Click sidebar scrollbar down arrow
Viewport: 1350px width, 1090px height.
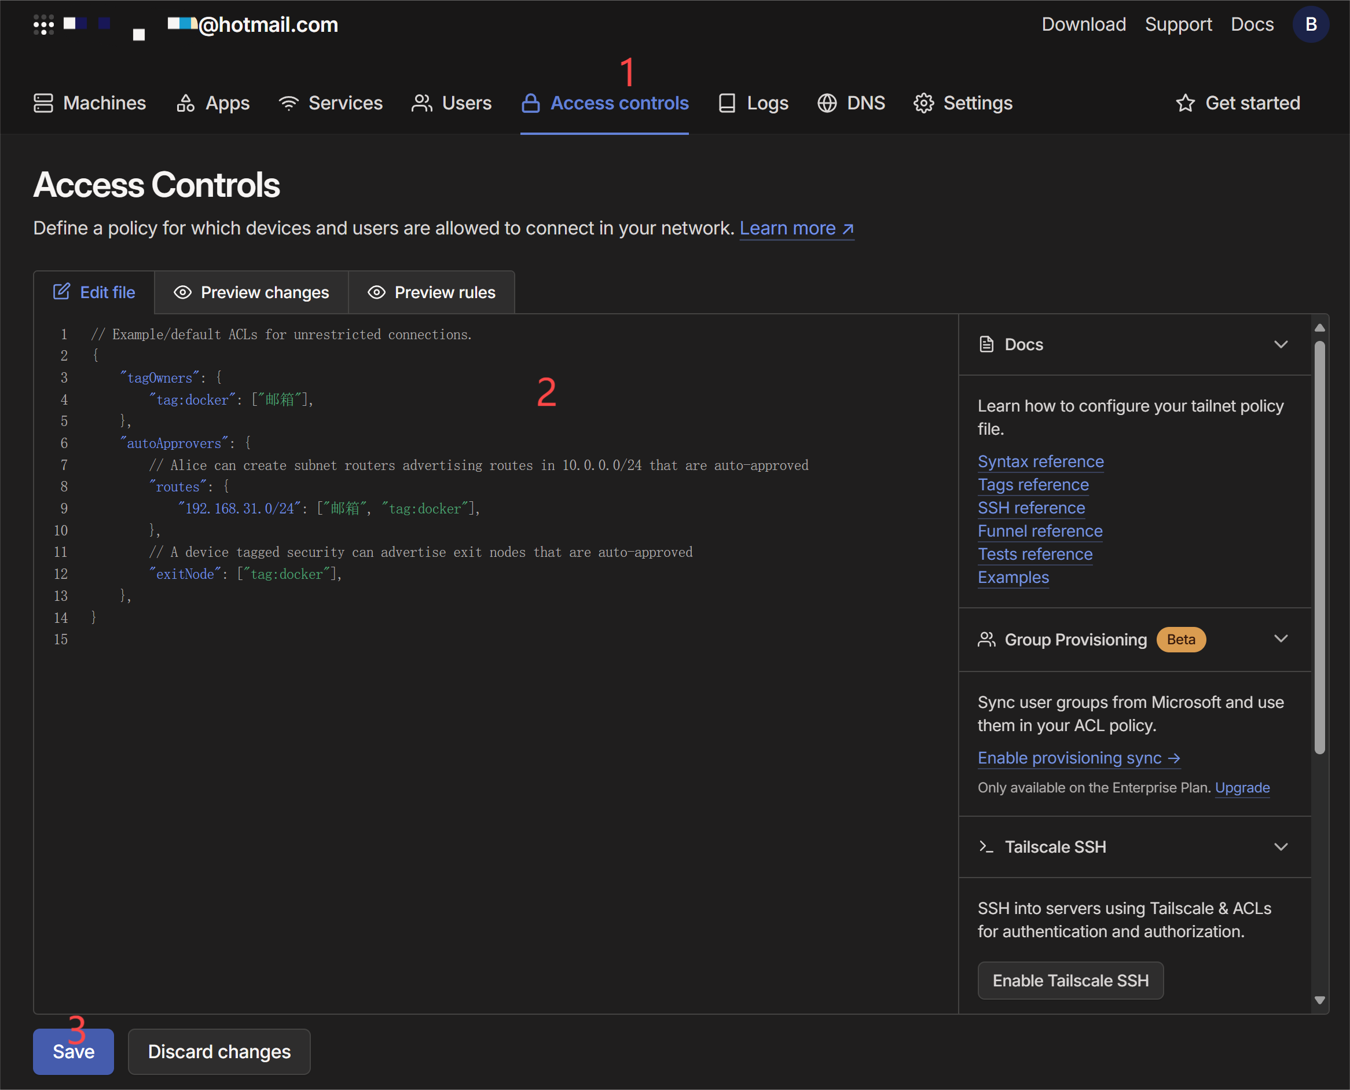1319,1000
